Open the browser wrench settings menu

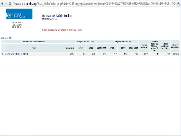click(178, 4)
